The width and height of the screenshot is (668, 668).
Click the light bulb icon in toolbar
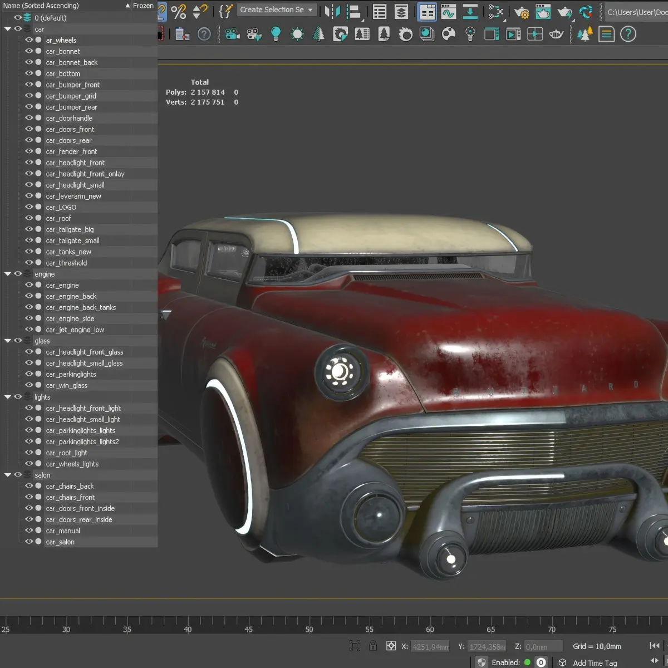(276, 34)
